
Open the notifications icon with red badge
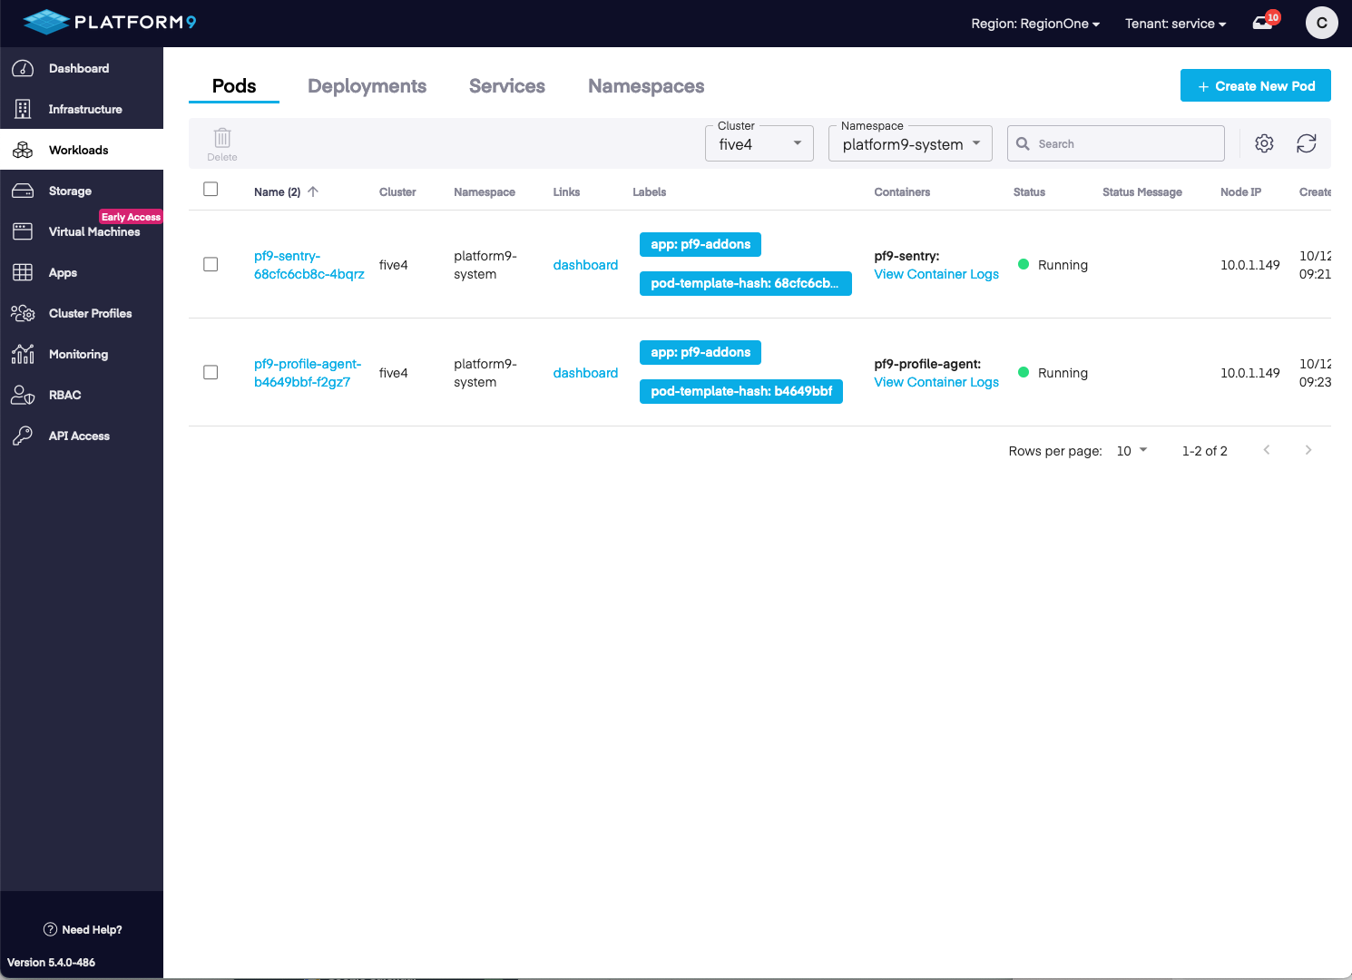(1263, 23)
